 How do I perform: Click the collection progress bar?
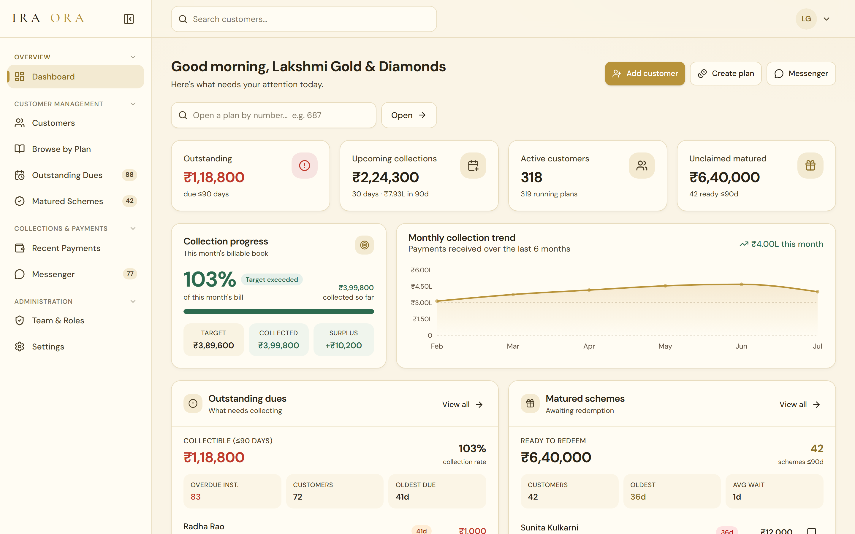coord(278,311)
